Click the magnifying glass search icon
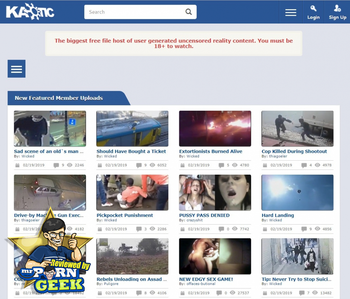Image resolution: width=350 pixels, height=299 pixels. pos(188,12)
